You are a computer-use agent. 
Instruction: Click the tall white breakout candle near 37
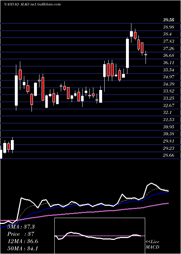pyautogui.click(x=127, y=53)
